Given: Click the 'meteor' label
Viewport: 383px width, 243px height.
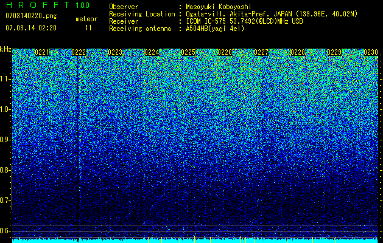Looking at the screenshot, I should [x=86, y=19].
